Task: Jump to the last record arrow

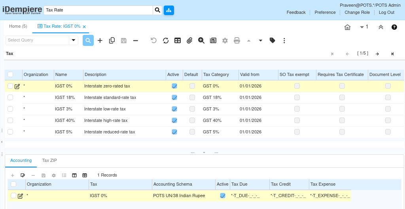Action: click(392, 54)
